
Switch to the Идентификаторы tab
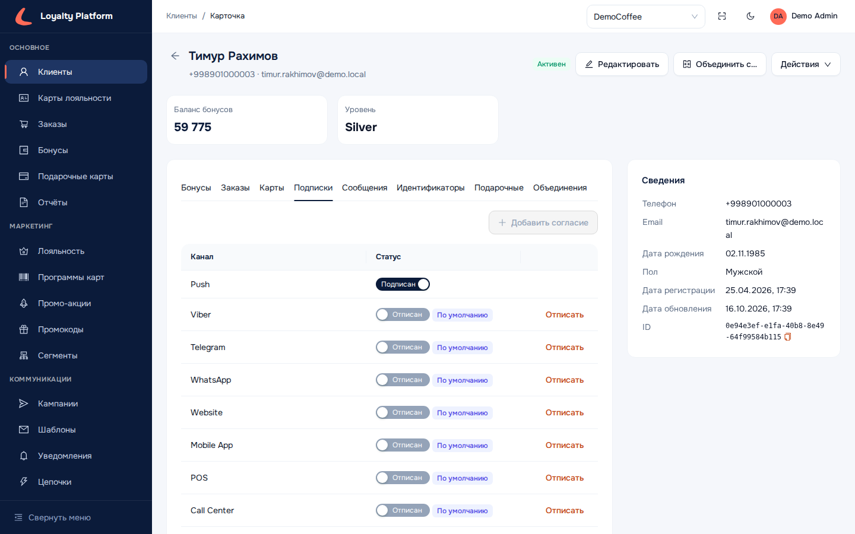(430, 187)
